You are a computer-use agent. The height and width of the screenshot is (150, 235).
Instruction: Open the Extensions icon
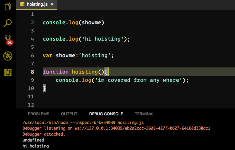click(8, 72)
